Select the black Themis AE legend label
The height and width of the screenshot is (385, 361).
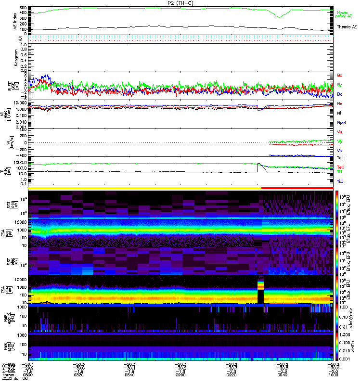(x=347, y=27)
